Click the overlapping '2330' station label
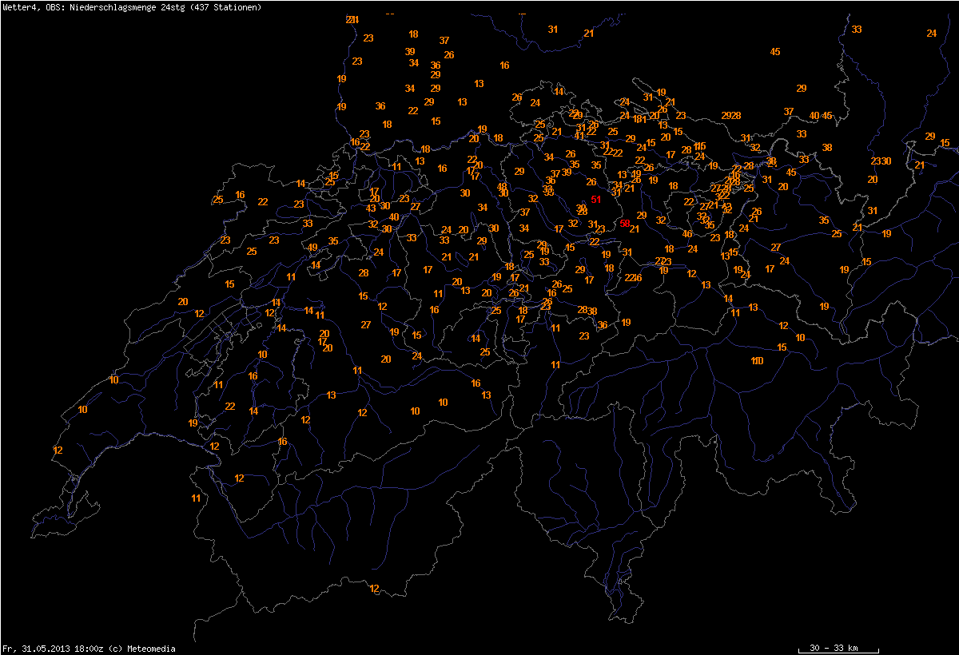The height and width of the screenshot is (655, 959). (881, 161)
